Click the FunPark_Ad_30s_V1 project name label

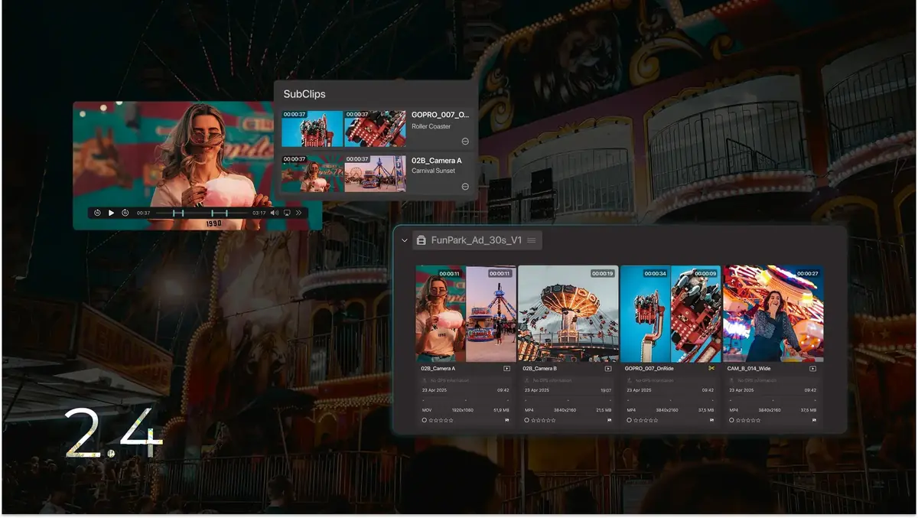pos(476,240)
